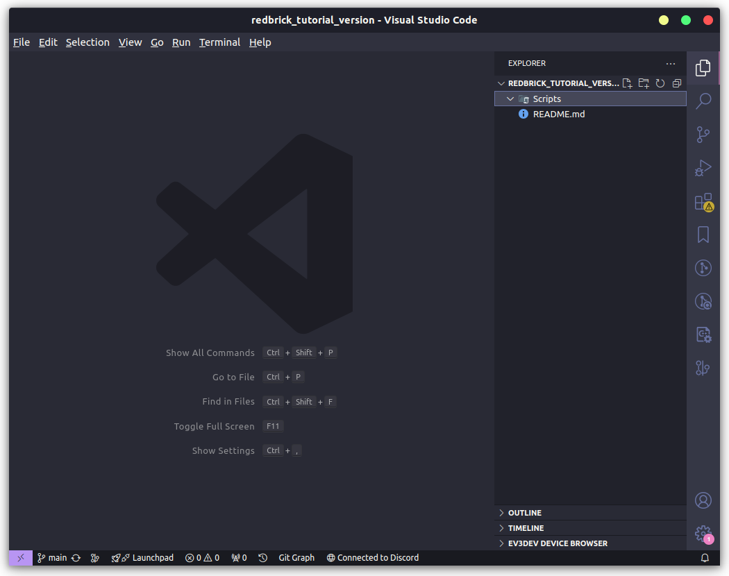Open the File menu
729x576 pixels.
point(22,42)
